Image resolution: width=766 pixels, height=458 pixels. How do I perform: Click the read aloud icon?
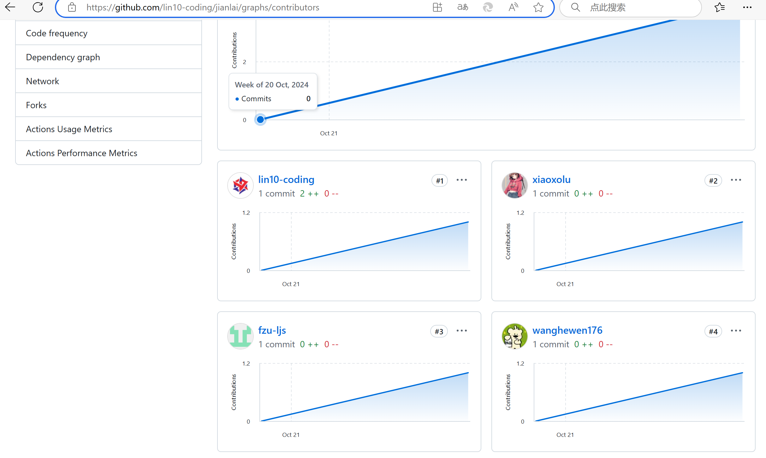click(513, 7)
